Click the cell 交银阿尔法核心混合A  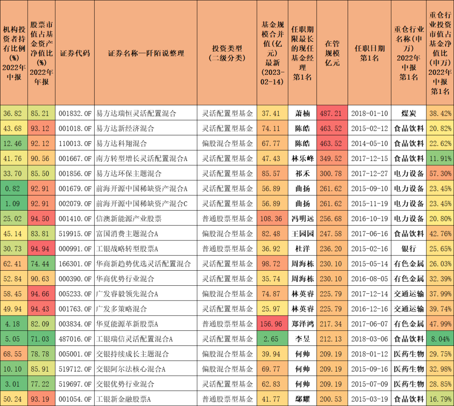point(145,369)
